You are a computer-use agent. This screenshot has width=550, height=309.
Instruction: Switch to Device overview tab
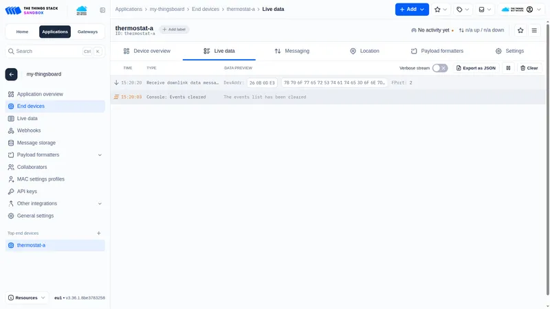click(x=146, y=51)
